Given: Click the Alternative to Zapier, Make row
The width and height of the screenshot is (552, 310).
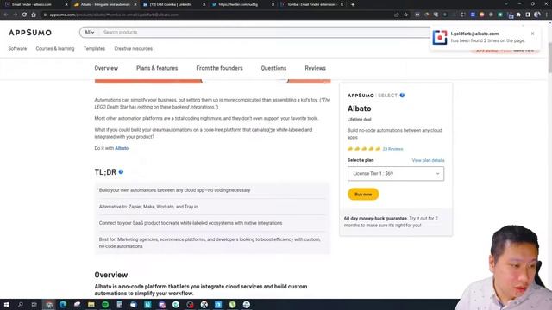Looking at the screenshot, I should [x=212, y=207].
